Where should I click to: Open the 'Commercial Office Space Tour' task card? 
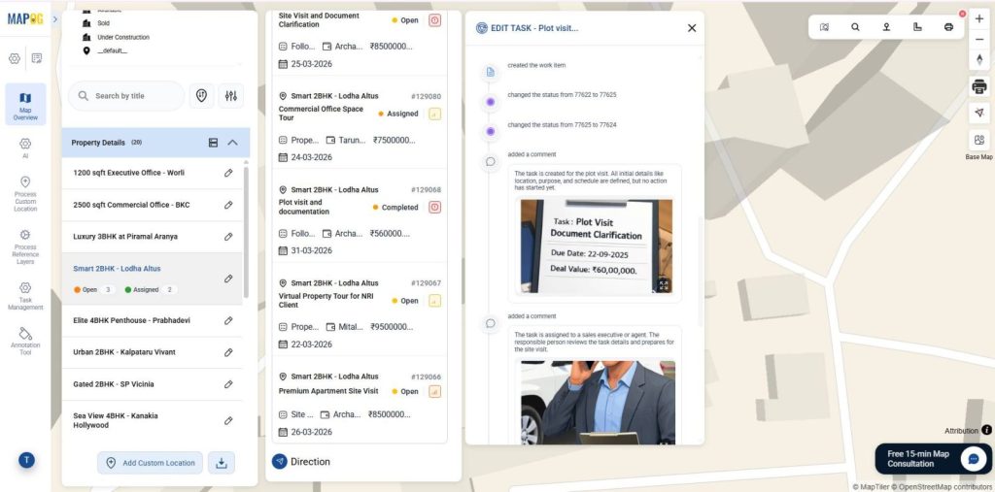360,122
